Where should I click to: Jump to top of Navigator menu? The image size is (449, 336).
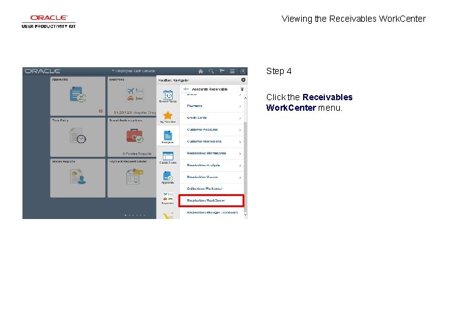click(x=242, y=89)
